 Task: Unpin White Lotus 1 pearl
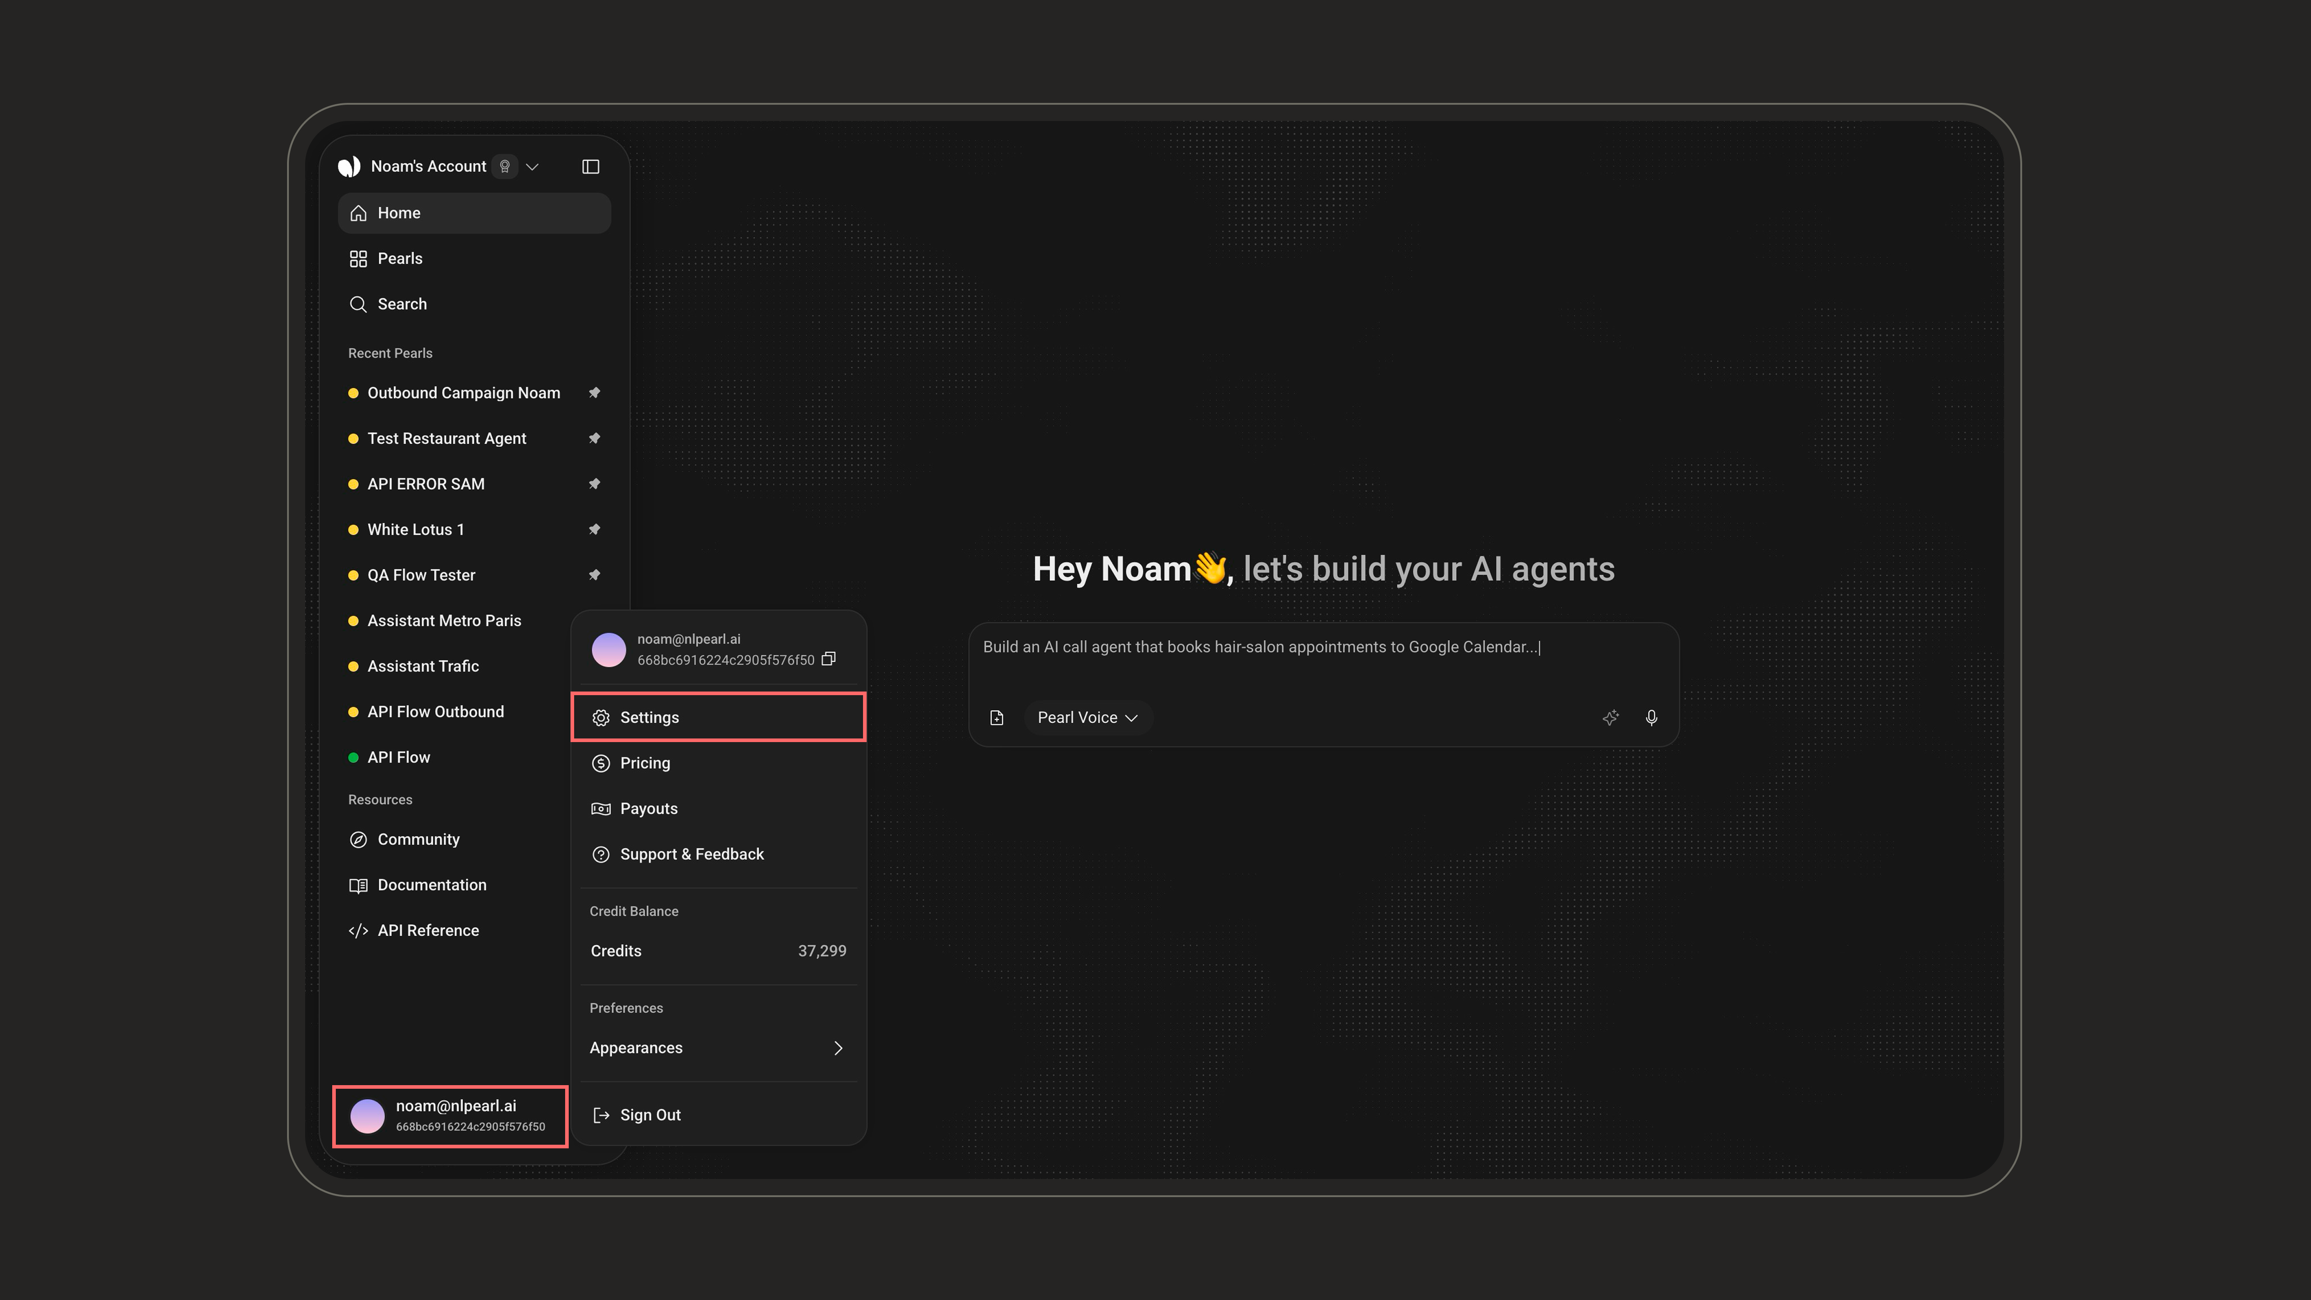tap(594, 529)
